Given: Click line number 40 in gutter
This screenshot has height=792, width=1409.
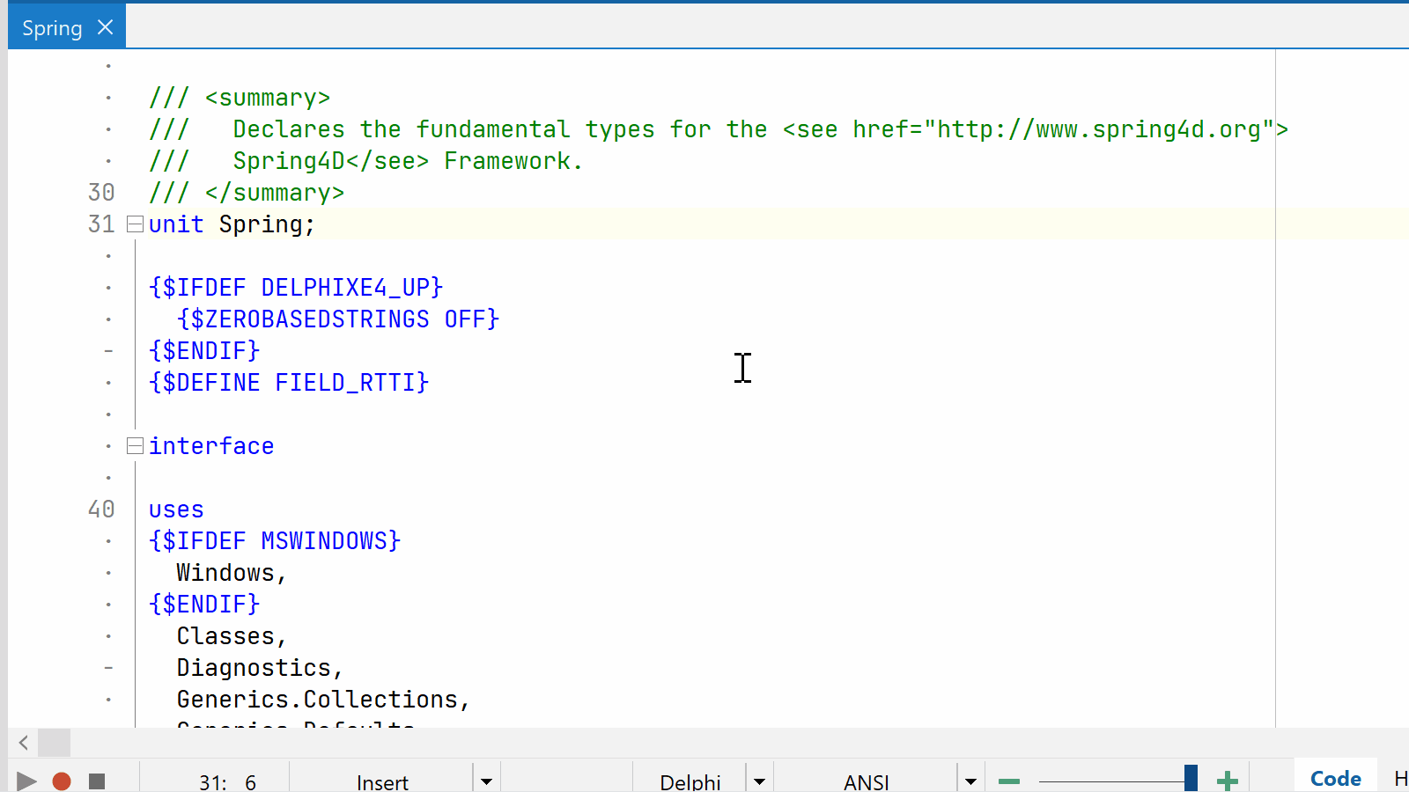Looking at the screenshot, I should [101, 510].
